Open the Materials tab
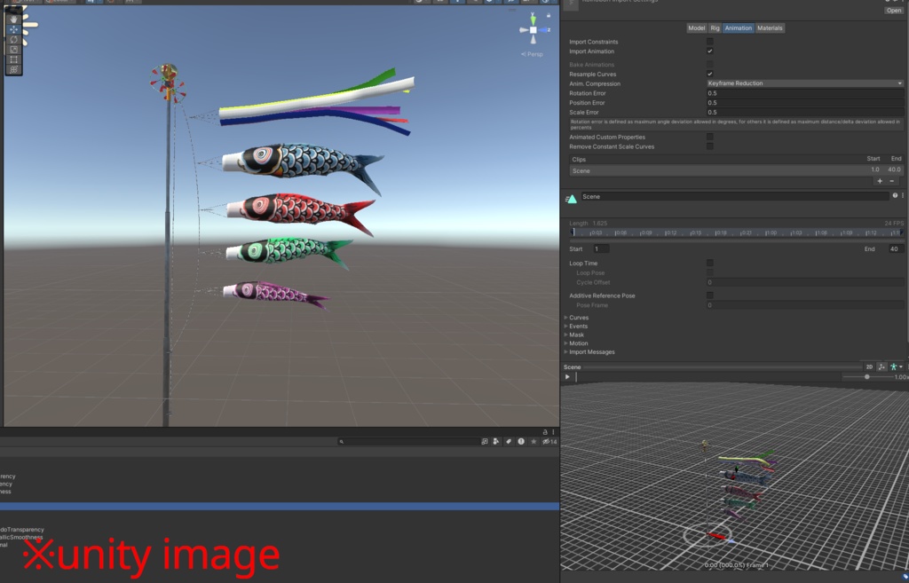Viewport: 909px width, 583px height. (770, 28)
